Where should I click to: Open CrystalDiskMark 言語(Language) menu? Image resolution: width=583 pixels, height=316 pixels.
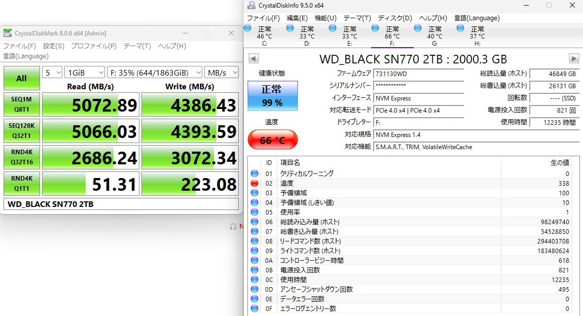pyautogui.click(x=26, y=56)
